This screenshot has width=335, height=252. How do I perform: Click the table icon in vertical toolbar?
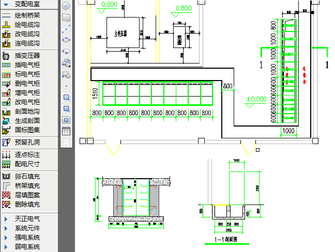[66, 131]
